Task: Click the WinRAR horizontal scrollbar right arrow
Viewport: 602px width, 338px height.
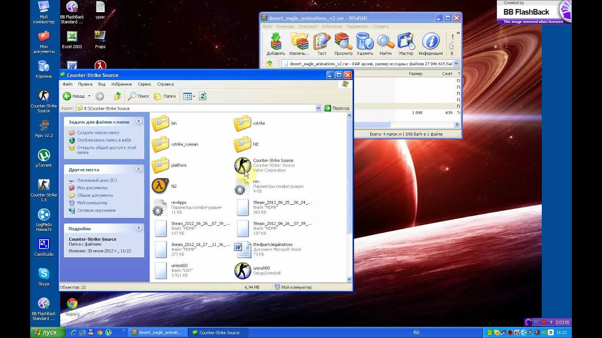Action: click(x=457, y=125)
